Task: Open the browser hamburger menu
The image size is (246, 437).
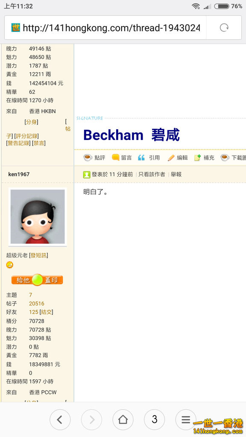Action: (186, 420)
